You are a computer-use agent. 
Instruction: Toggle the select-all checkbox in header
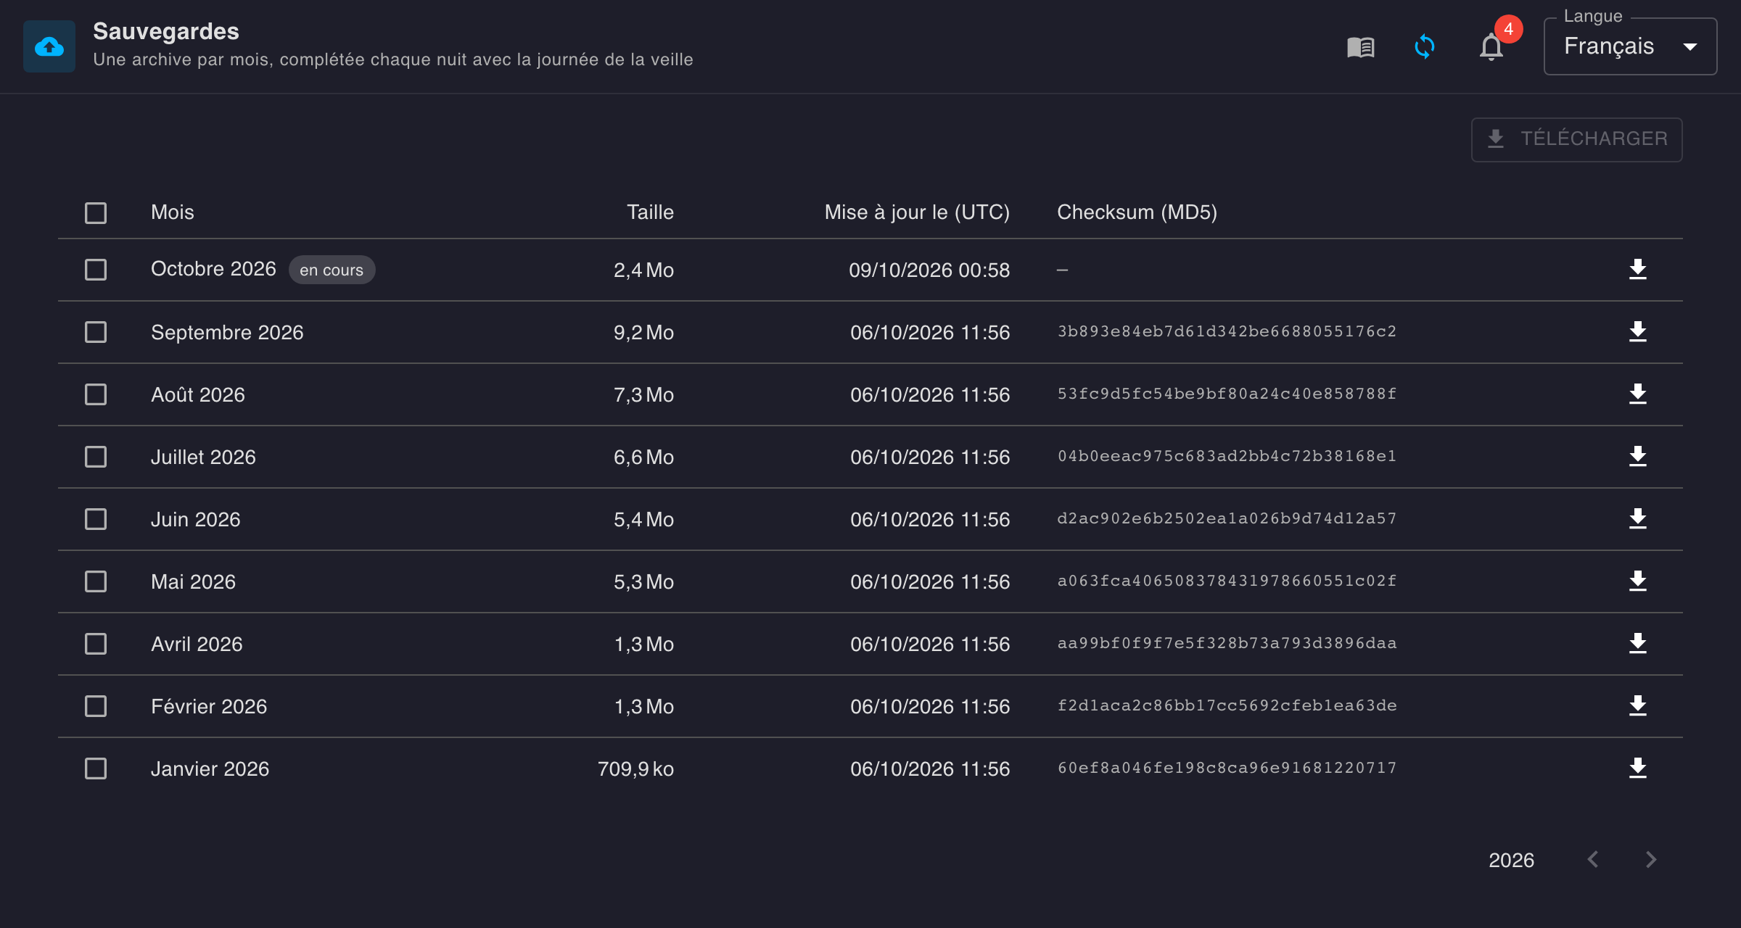point(96,213)
